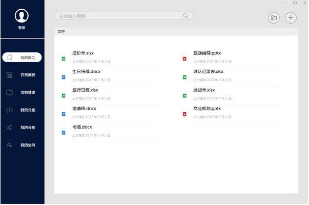
Task: Select the 我的首页 sidebar menu item
Action: 27,57
